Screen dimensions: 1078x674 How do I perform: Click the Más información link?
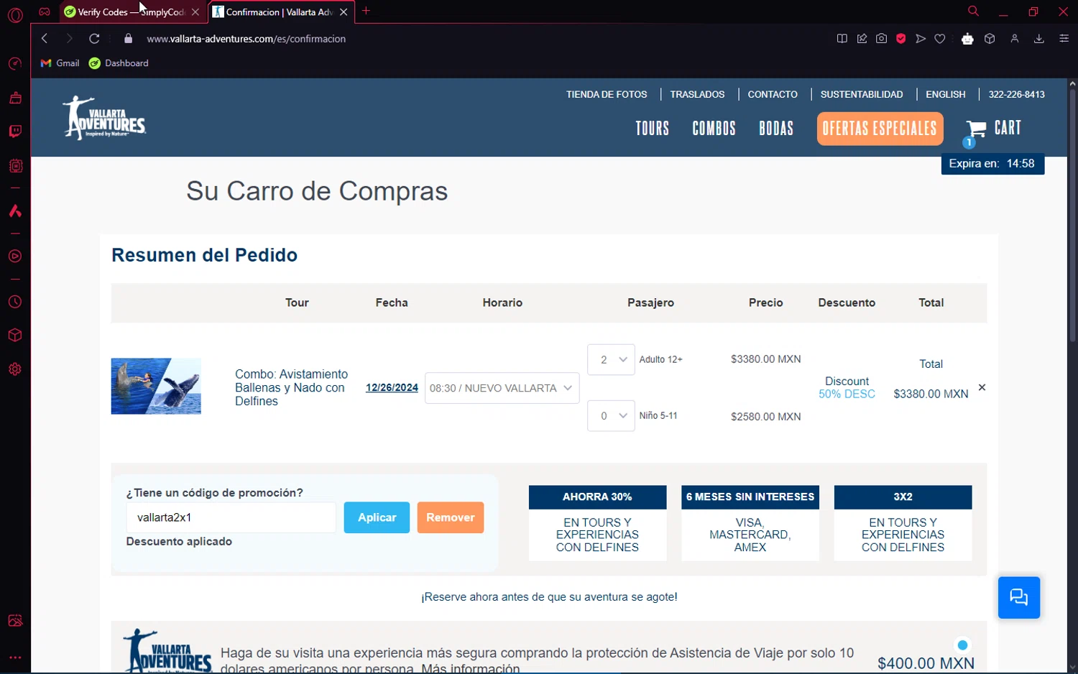tap(471, 668)
